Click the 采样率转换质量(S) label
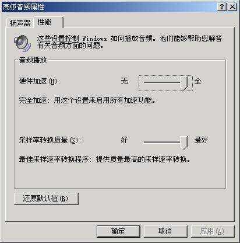The image size is (240, 243). click(50, 140)
